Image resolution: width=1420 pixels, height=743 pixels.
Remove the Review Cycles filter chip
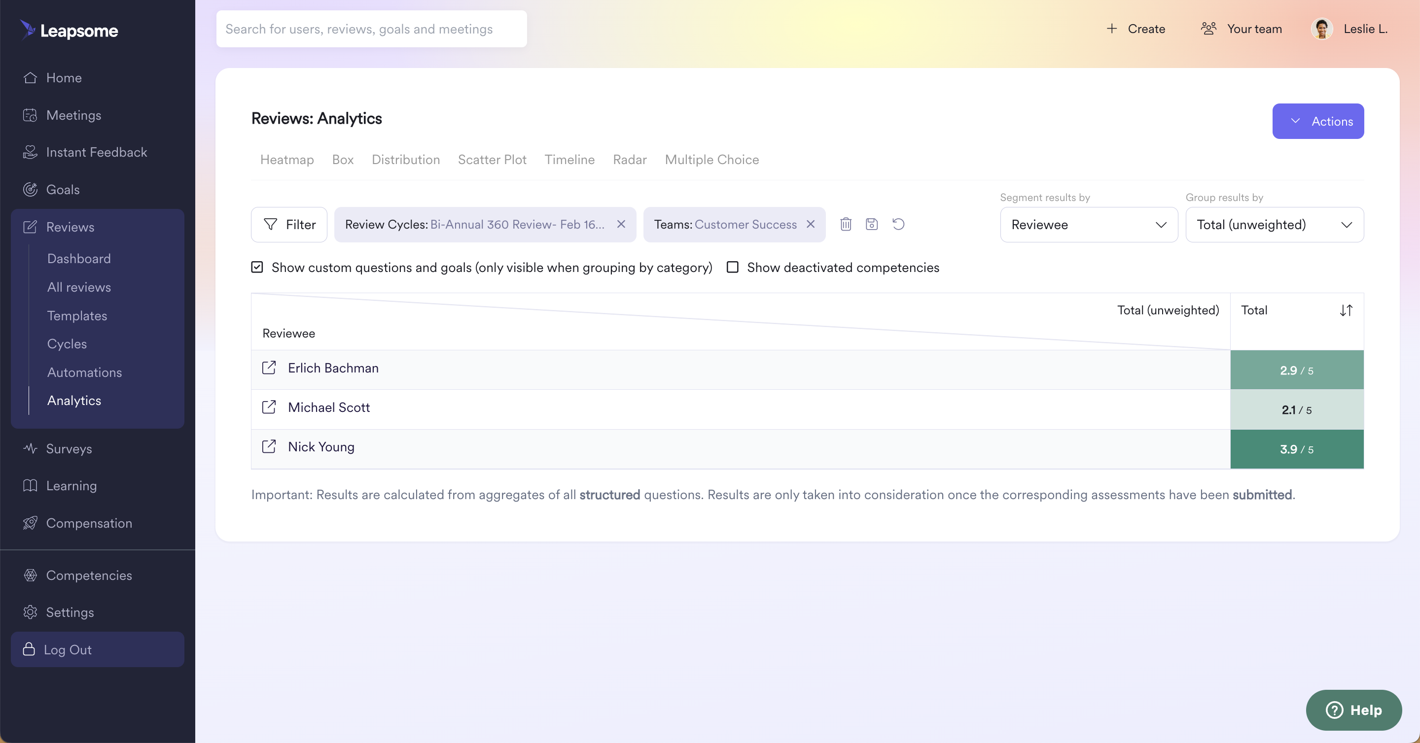point(621,224)
